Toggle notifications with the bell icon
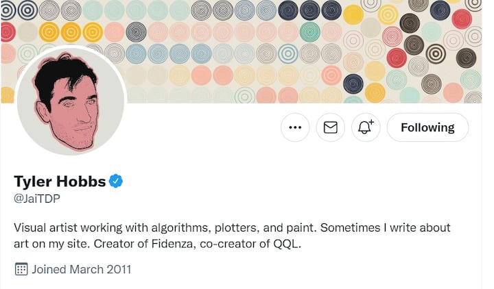The image size is (494, 289). [x=366, y=127]
